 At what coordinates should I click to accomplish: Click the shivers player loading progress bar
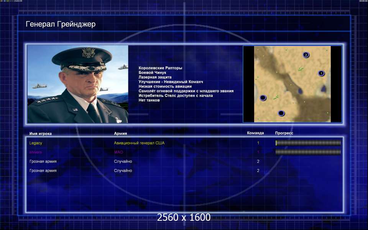[308, 152]
